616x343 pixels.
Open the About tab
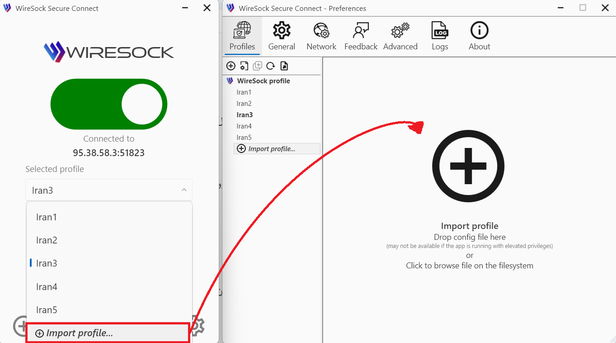pos(479,36)
